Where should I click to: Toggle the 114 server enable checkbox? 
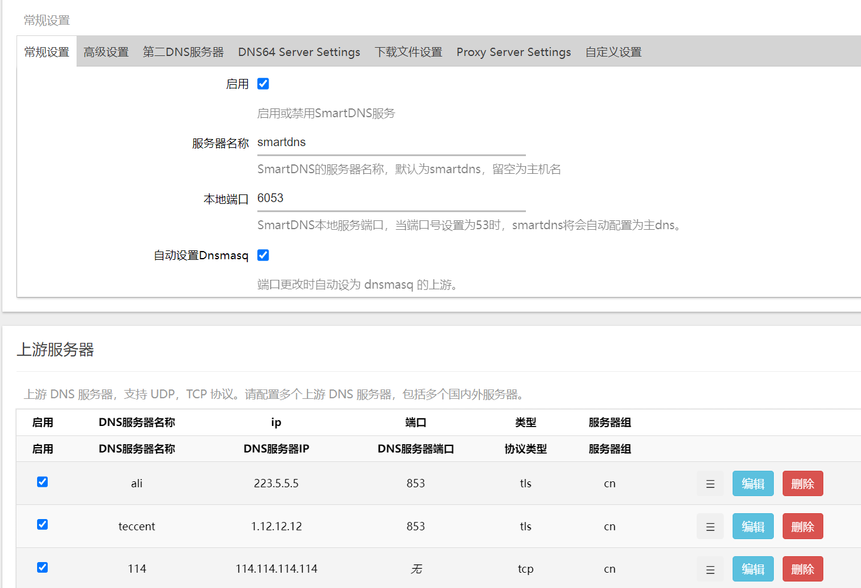tap(42, 567)
